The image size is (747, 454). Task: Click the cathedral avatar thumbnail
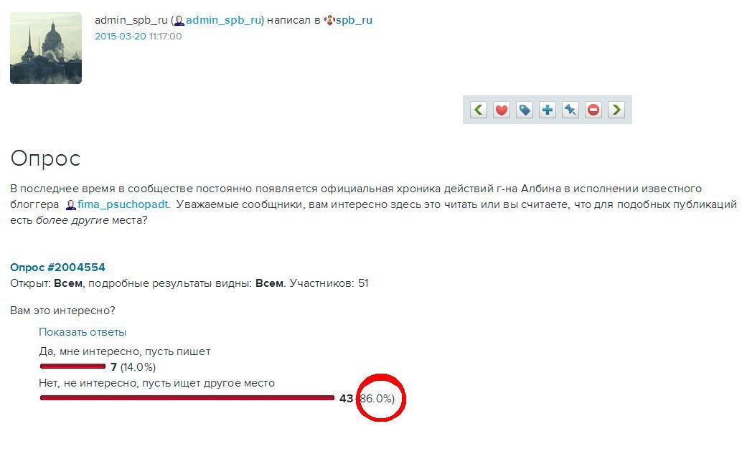(x=46, y=48)
